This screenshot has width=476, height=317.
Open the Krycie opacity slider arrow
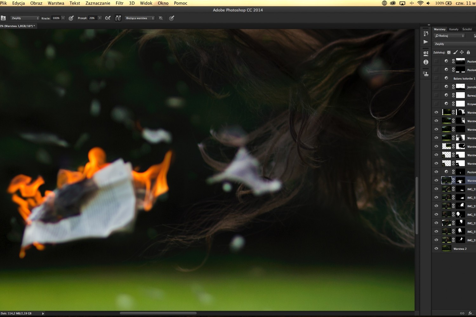[63, 18]
